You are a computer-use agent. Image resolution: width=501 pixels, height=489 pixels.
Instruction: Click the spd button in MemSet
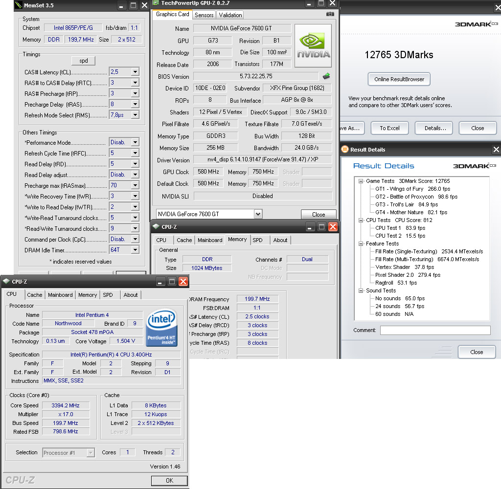pyautogui.click(x=83, y=61)
